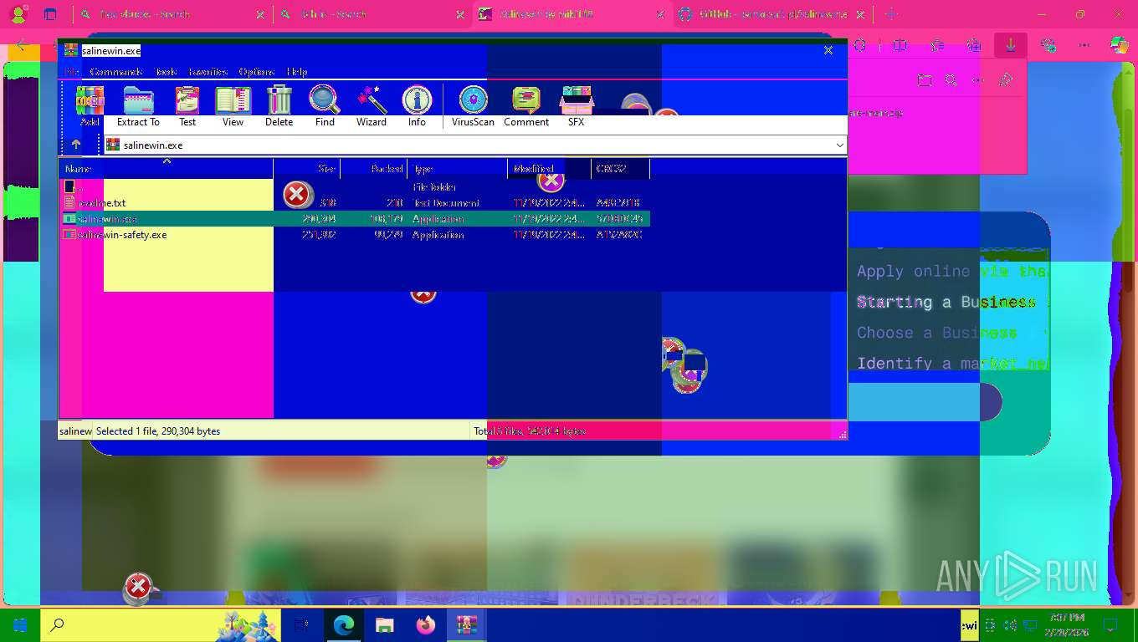1138x642 pixels.
Task: Run VirusScan on the archive
Action: (x=473, y=106)
